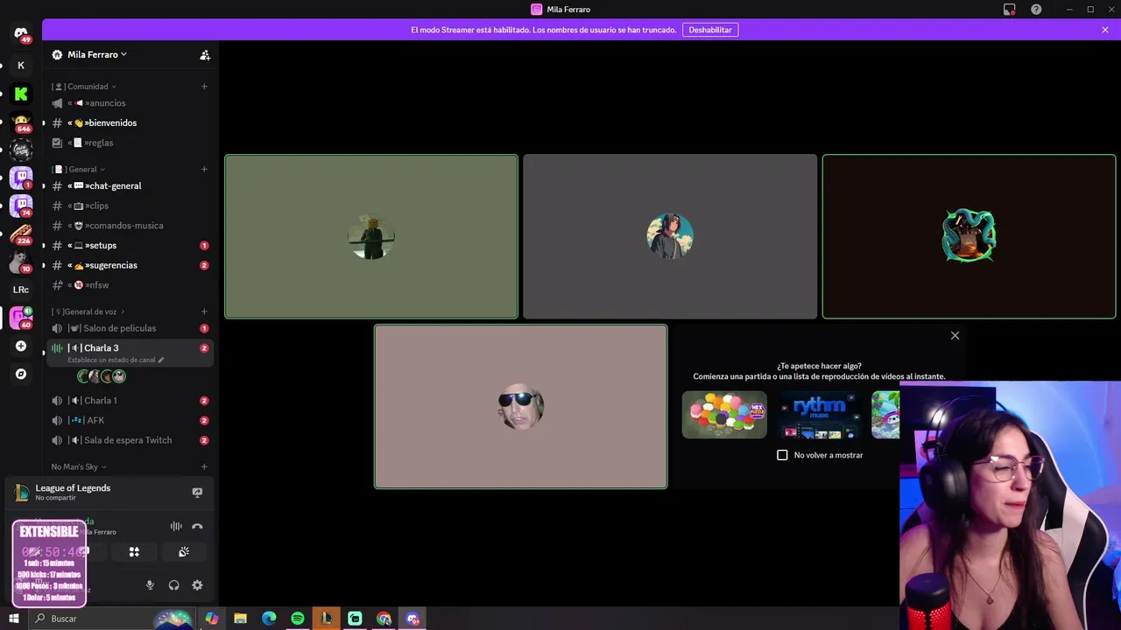Close the activity suggestion popup
Image resolution: width=1121 pixels, height=630 pixels.
click(x=955, y=335)
